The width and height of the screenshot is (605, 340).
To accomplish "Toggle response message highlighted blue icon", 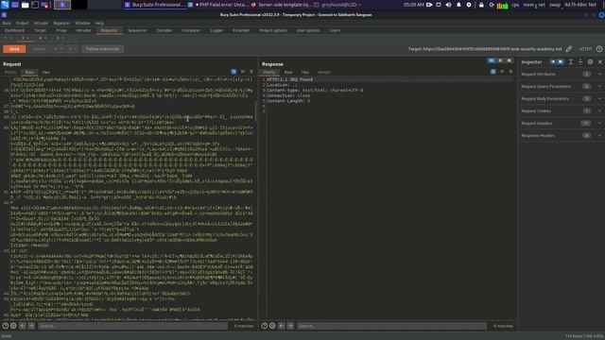I will coord(493,72).
